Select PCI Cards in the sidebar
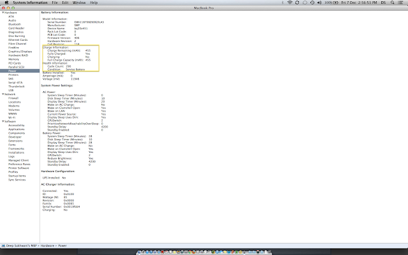Viewport: 408px width, 255px height. [x=15, y=63]
